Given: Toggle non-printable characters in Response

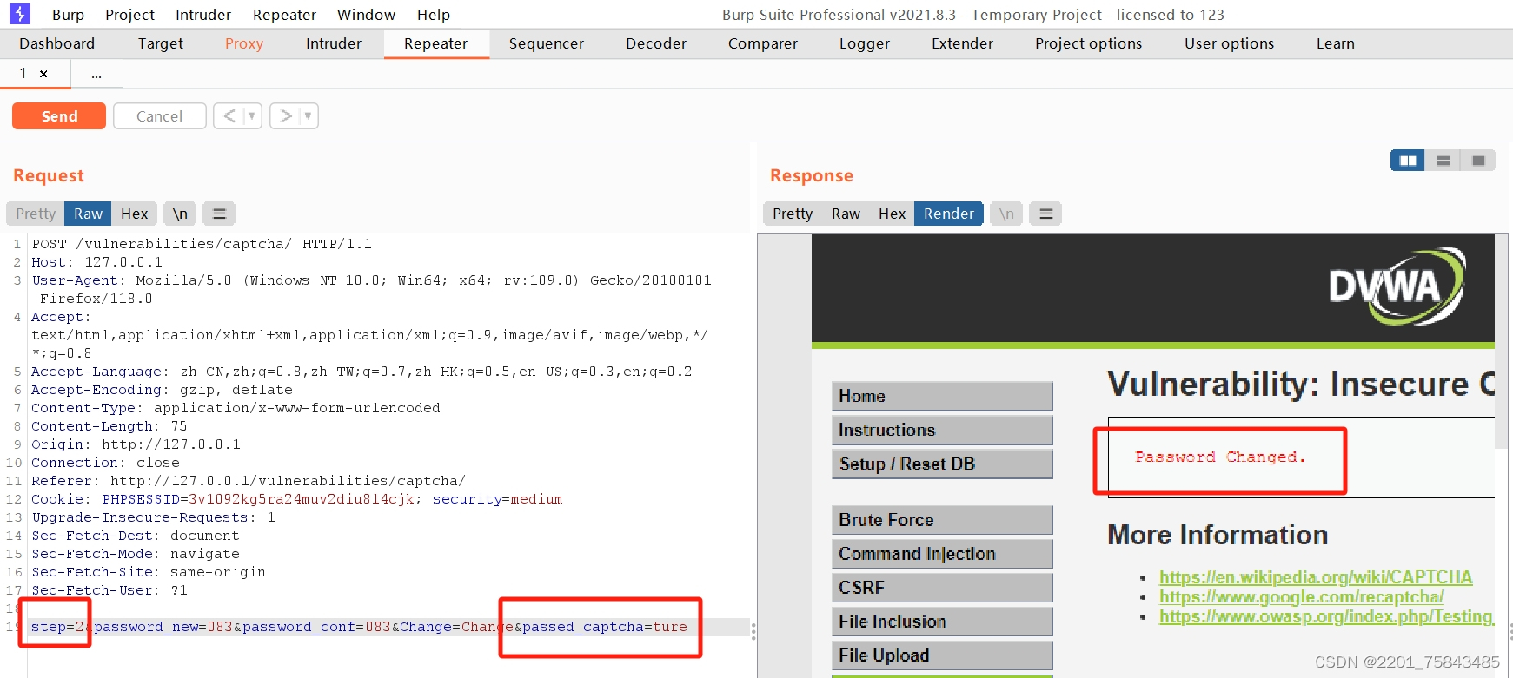Looking at the screenshot, I should point(1006,214).
